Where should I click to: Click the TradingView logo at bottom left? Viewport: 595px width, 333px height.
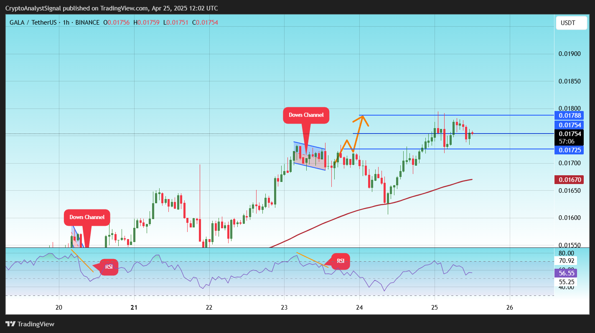30,324
